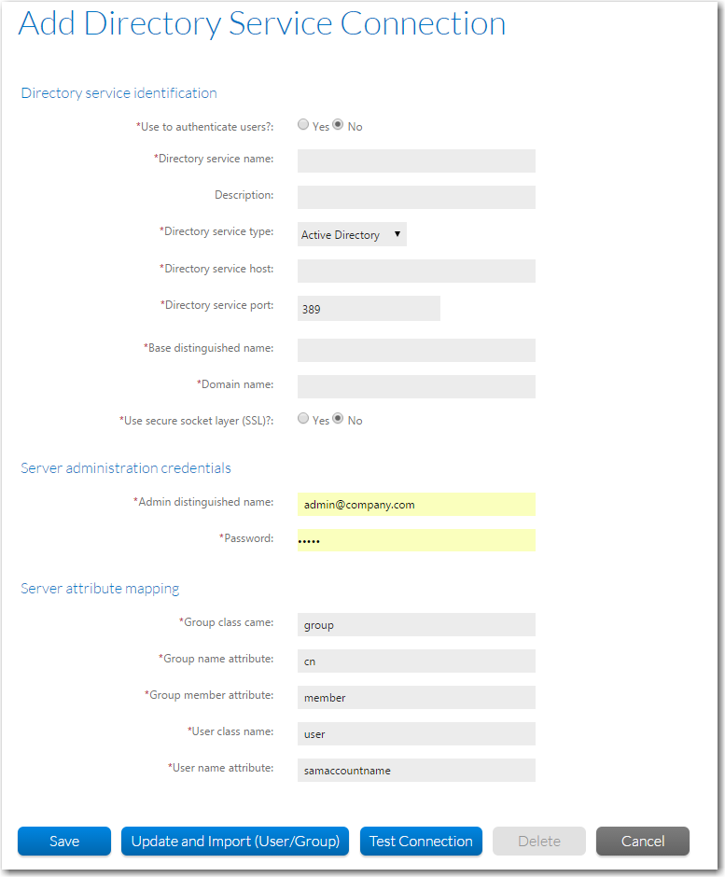725x877 pixels.
Task: Open the Directory service type dropdown
Action: coord(351,234)
